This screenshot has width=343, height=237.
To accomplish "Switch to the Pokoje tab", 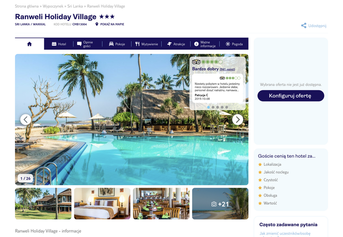I will (117, 44).
